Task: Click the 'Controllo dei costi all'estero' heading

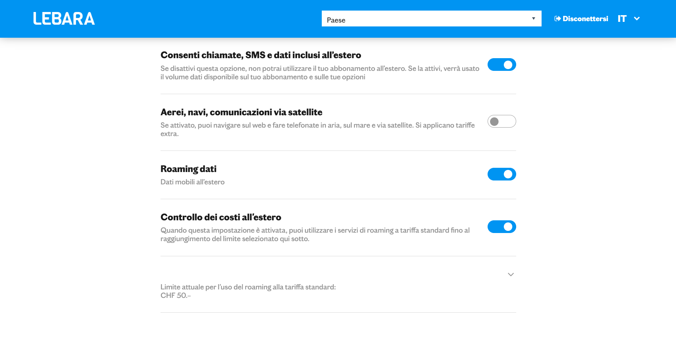Action: tap(221, 217)
